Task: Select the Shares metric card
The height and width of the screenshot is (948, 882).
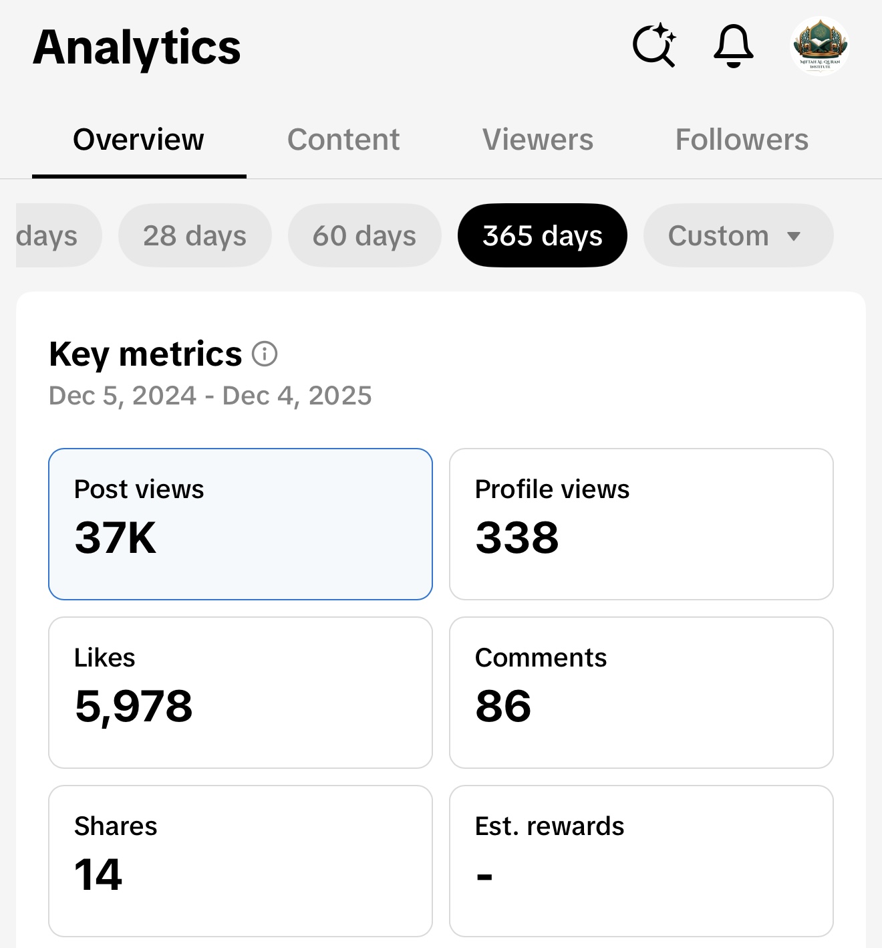Action: click(240, 860)
